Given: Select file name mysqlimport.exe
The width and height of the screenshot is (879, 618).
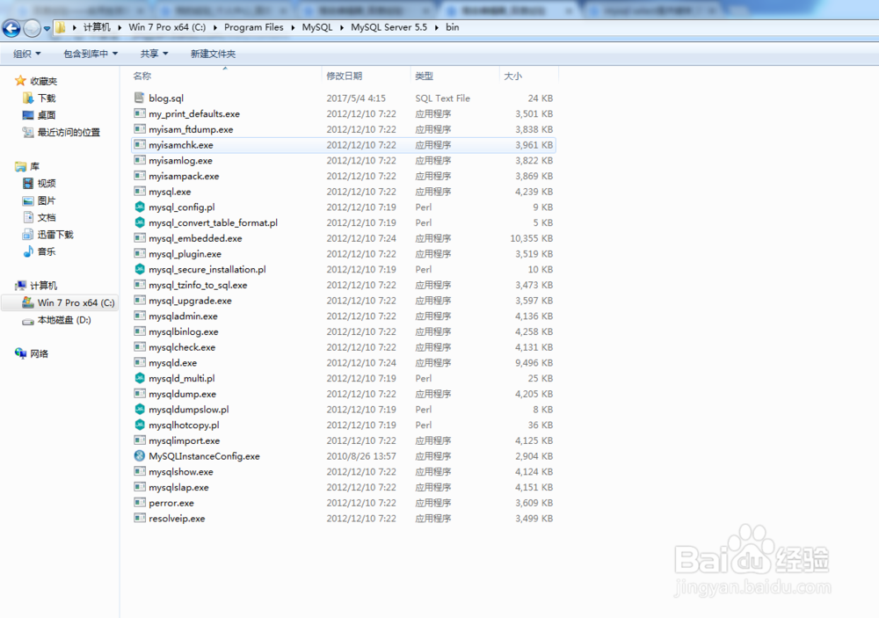Looking at the screenshot, I should pos(184,440).
